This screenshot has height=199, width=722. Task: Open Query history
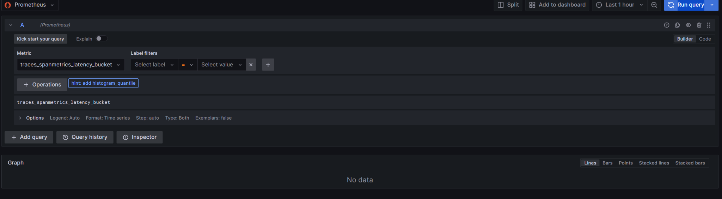tap(85, 137)
